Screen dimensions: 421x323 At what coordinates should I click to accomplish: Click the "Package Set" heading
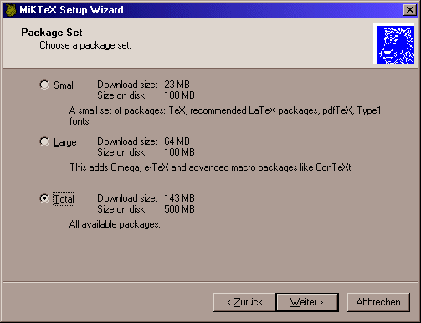[52, 33]
